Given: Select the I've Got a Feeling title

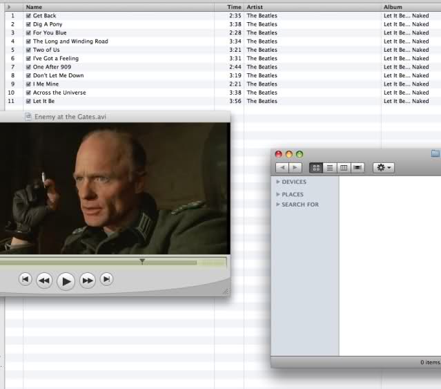Looking at the screenshot, I should coord(56,59).
